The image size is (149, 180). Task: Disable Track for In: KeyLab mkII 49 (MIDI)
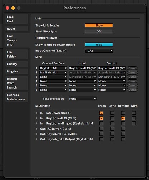click(101, 118)
